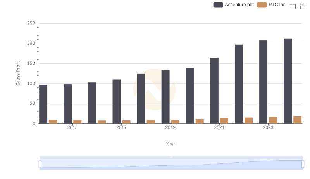Select the PTC bar right of 2023 label
The width and height of the screenshot is (310, 179).
click(273, 121)
